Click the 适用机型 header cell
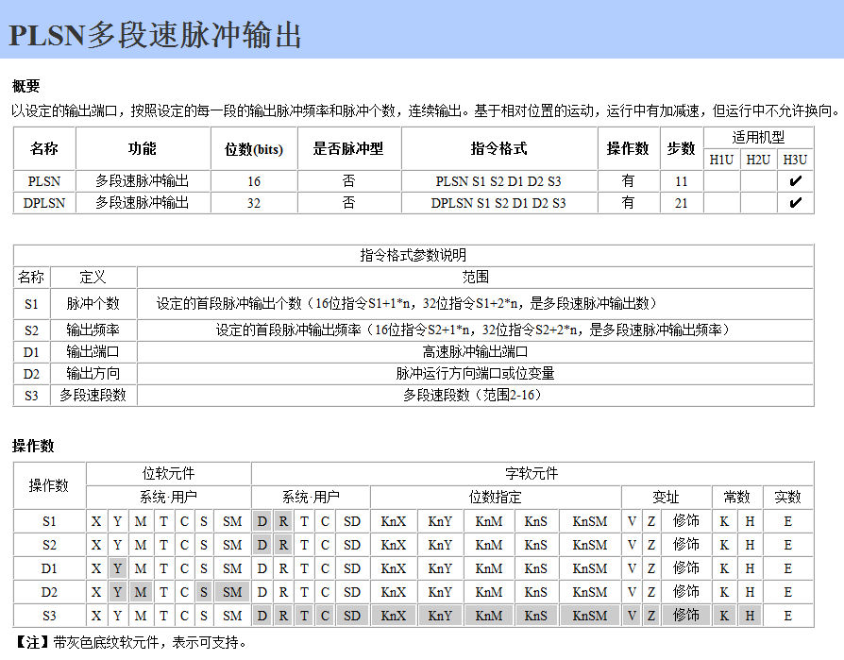 click(758, 137)
